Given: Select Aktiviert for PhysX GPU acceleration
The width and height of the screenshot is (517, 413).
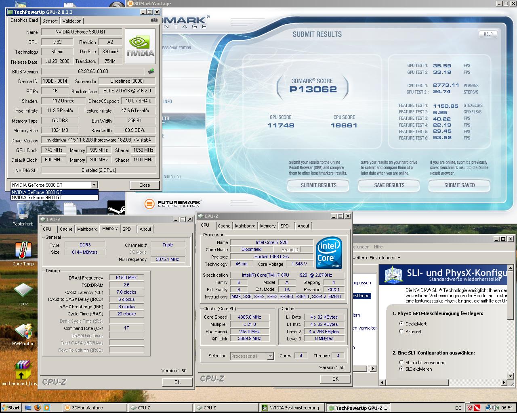Looking at the screenshot, I should pyautogui.click(x=401, y=331).
